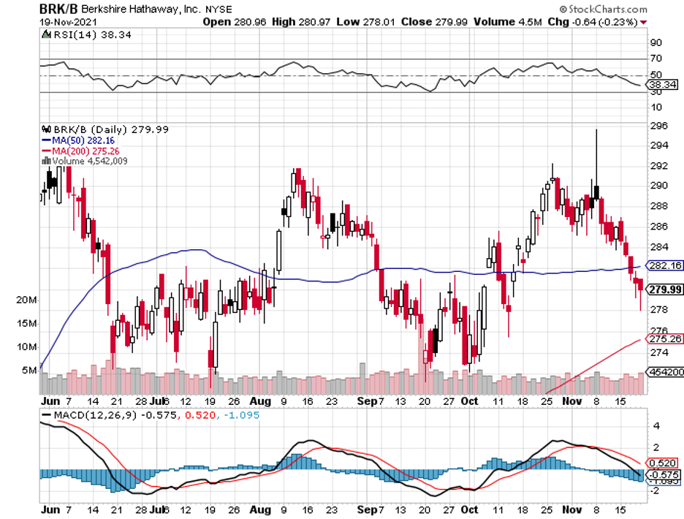This screenshot has width=684, height=519.
Task: Click the boxed 282.16 MA(50) price tag
Action: click(665, 265)
